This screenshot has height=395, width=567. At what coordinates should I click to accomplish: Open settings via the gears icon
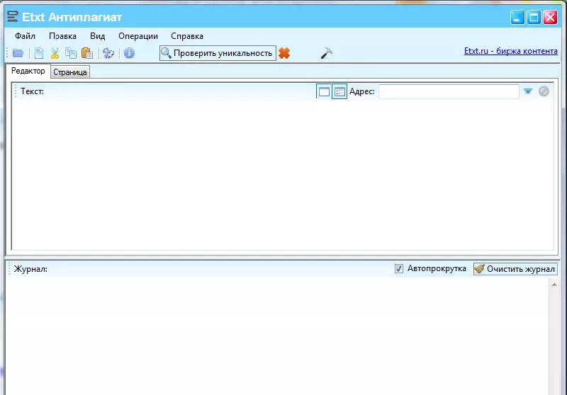pyautogui.click(x=108, y=53)
